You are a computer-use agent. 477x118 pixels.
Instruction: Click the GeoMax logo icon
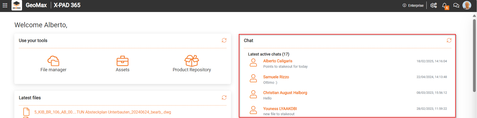17,5
